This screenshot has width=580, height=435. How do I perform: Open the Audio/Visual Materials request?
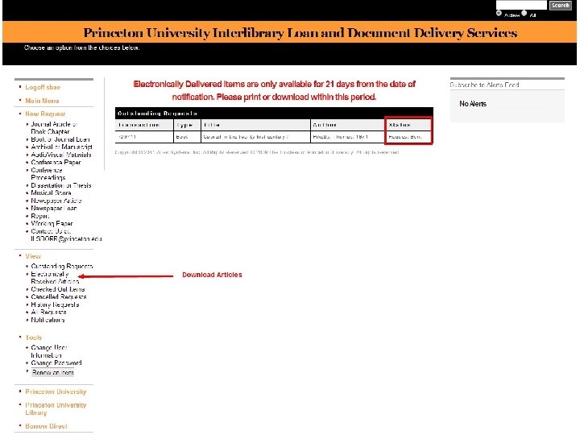pyautogui.click(x=61, y=155)
